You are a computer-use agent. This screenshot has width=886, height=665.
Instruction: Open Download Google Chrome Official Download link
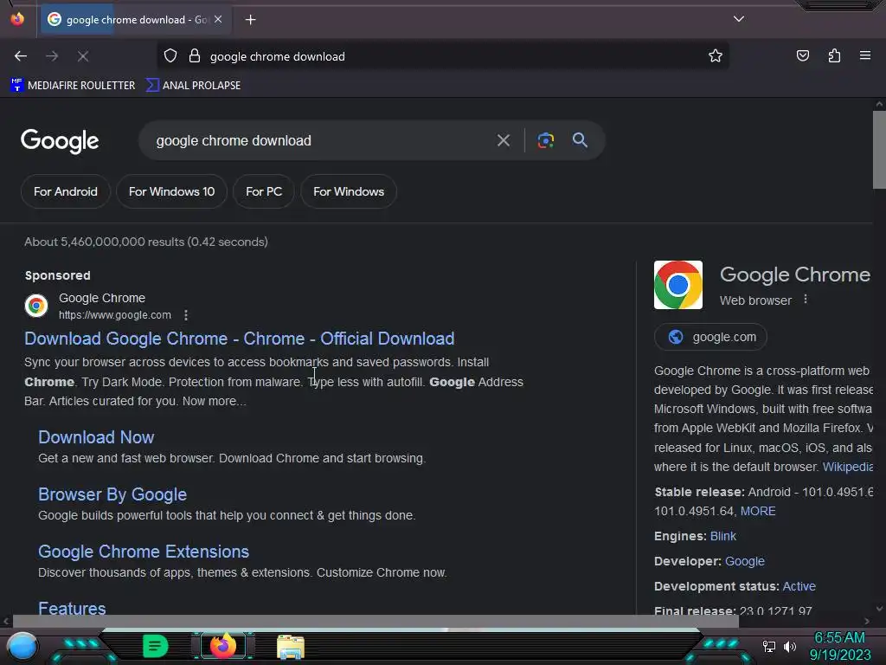pos(240,339)
